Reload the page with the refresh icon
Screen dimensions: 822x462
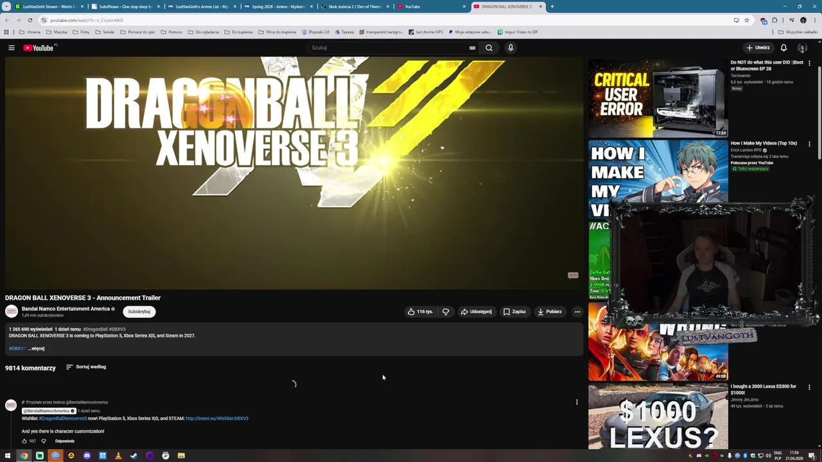[30, 20]
